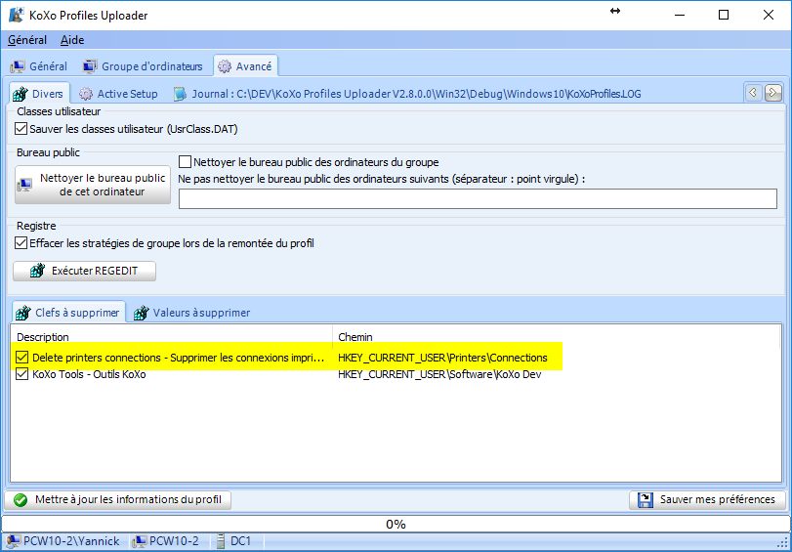
Task: Uncheck Delete printers connections entry
Action: tap(21, 358)
